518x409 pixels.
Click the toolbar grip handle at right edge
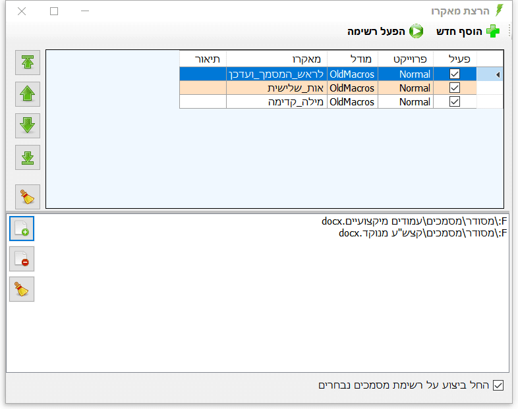(x=509, y=32)
